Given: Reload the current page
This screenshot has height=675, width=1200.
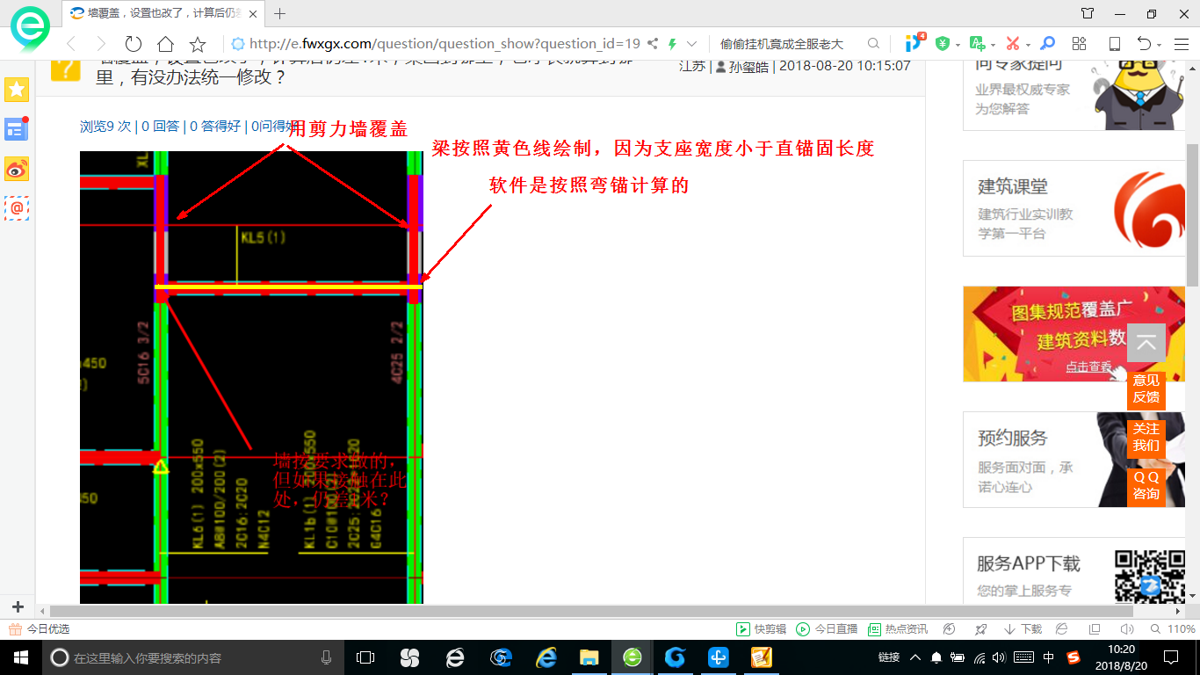Looking at the screenshot, I should tap(134, 44).
